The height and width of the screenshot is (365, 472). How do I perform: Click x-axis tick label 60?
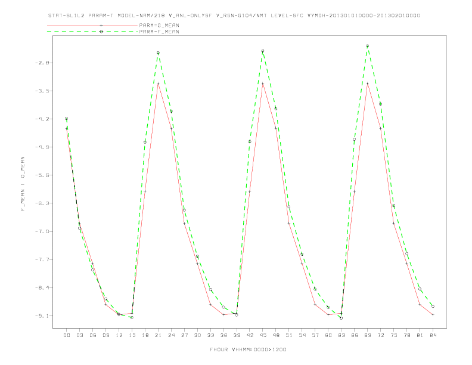[x=328, y=335]
